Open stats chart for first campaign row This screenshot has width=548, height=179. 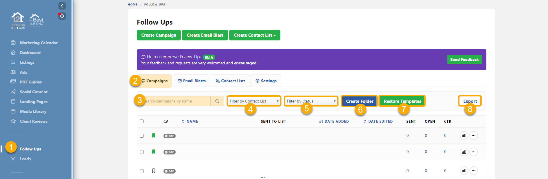[x=464, y=135]
